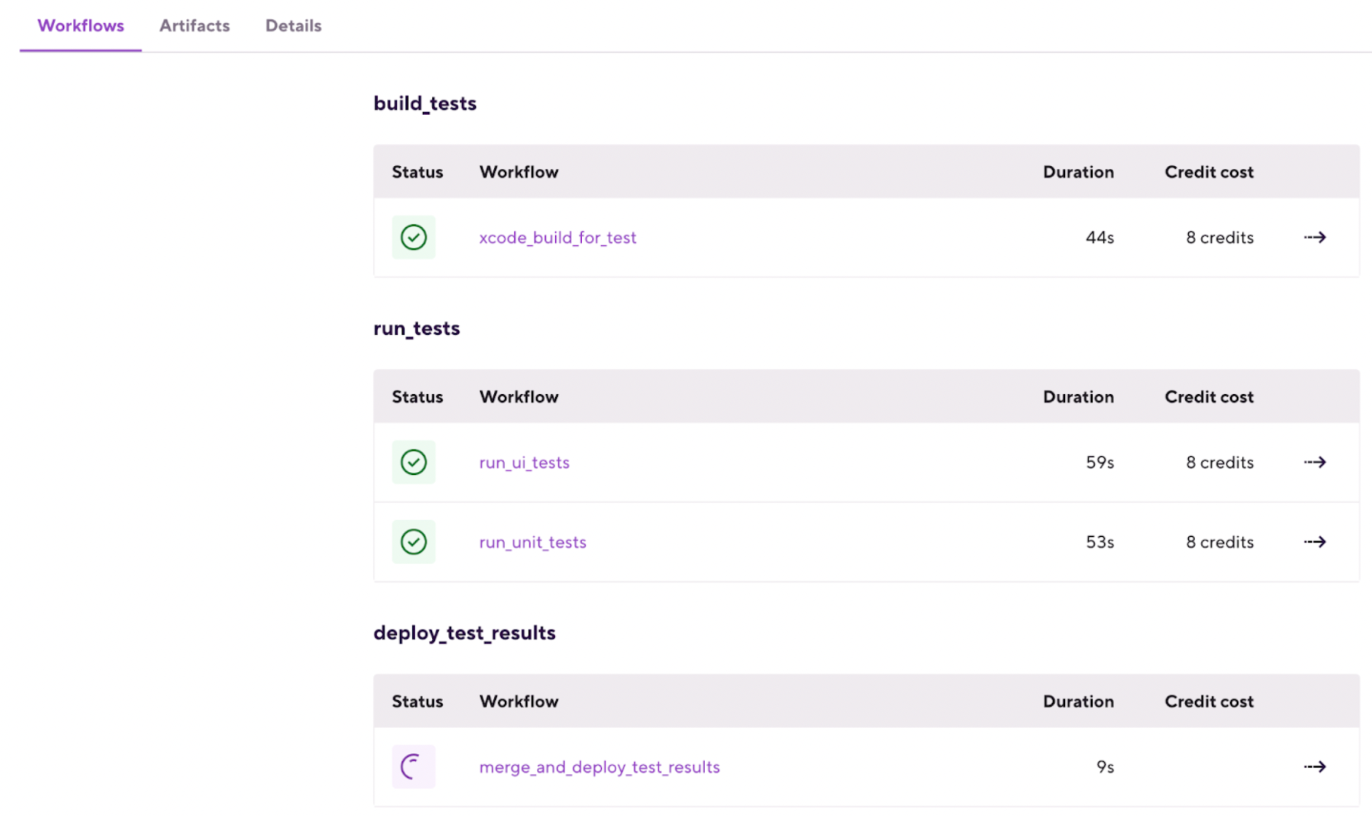1372x816 pixels.
Task: Open the run_unit_tests workflow link
Action: click(532, 542)
